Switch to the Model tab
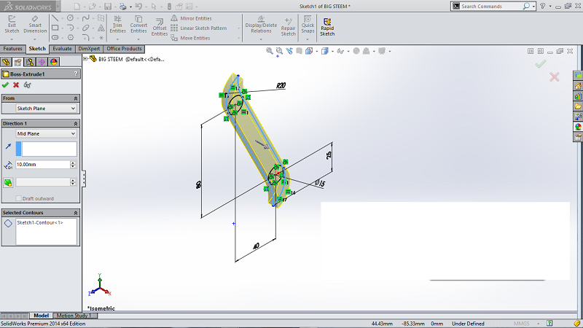This screenshot has width=583, height=328. pos(41,316)
